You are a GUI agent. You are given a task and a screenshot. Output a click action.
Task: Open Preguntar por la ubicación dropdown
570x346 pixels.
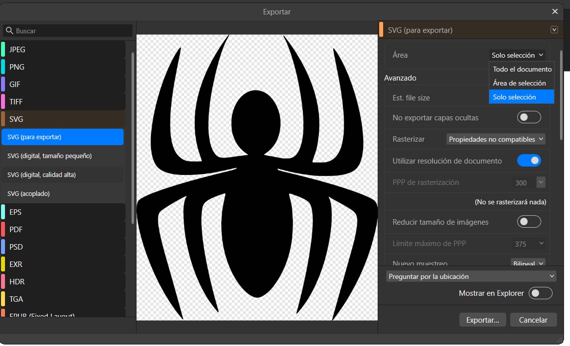pyautogui.click(x=471, y=276)
